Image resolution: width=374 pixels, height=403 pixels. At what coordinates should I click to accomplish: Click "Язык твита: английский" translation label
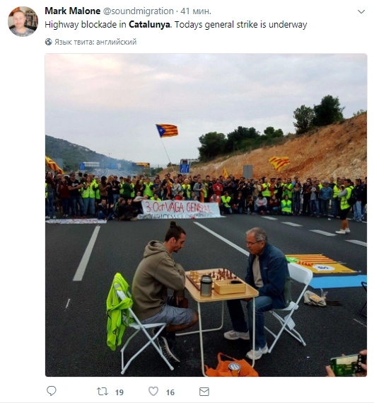click(x=95, y=42)
